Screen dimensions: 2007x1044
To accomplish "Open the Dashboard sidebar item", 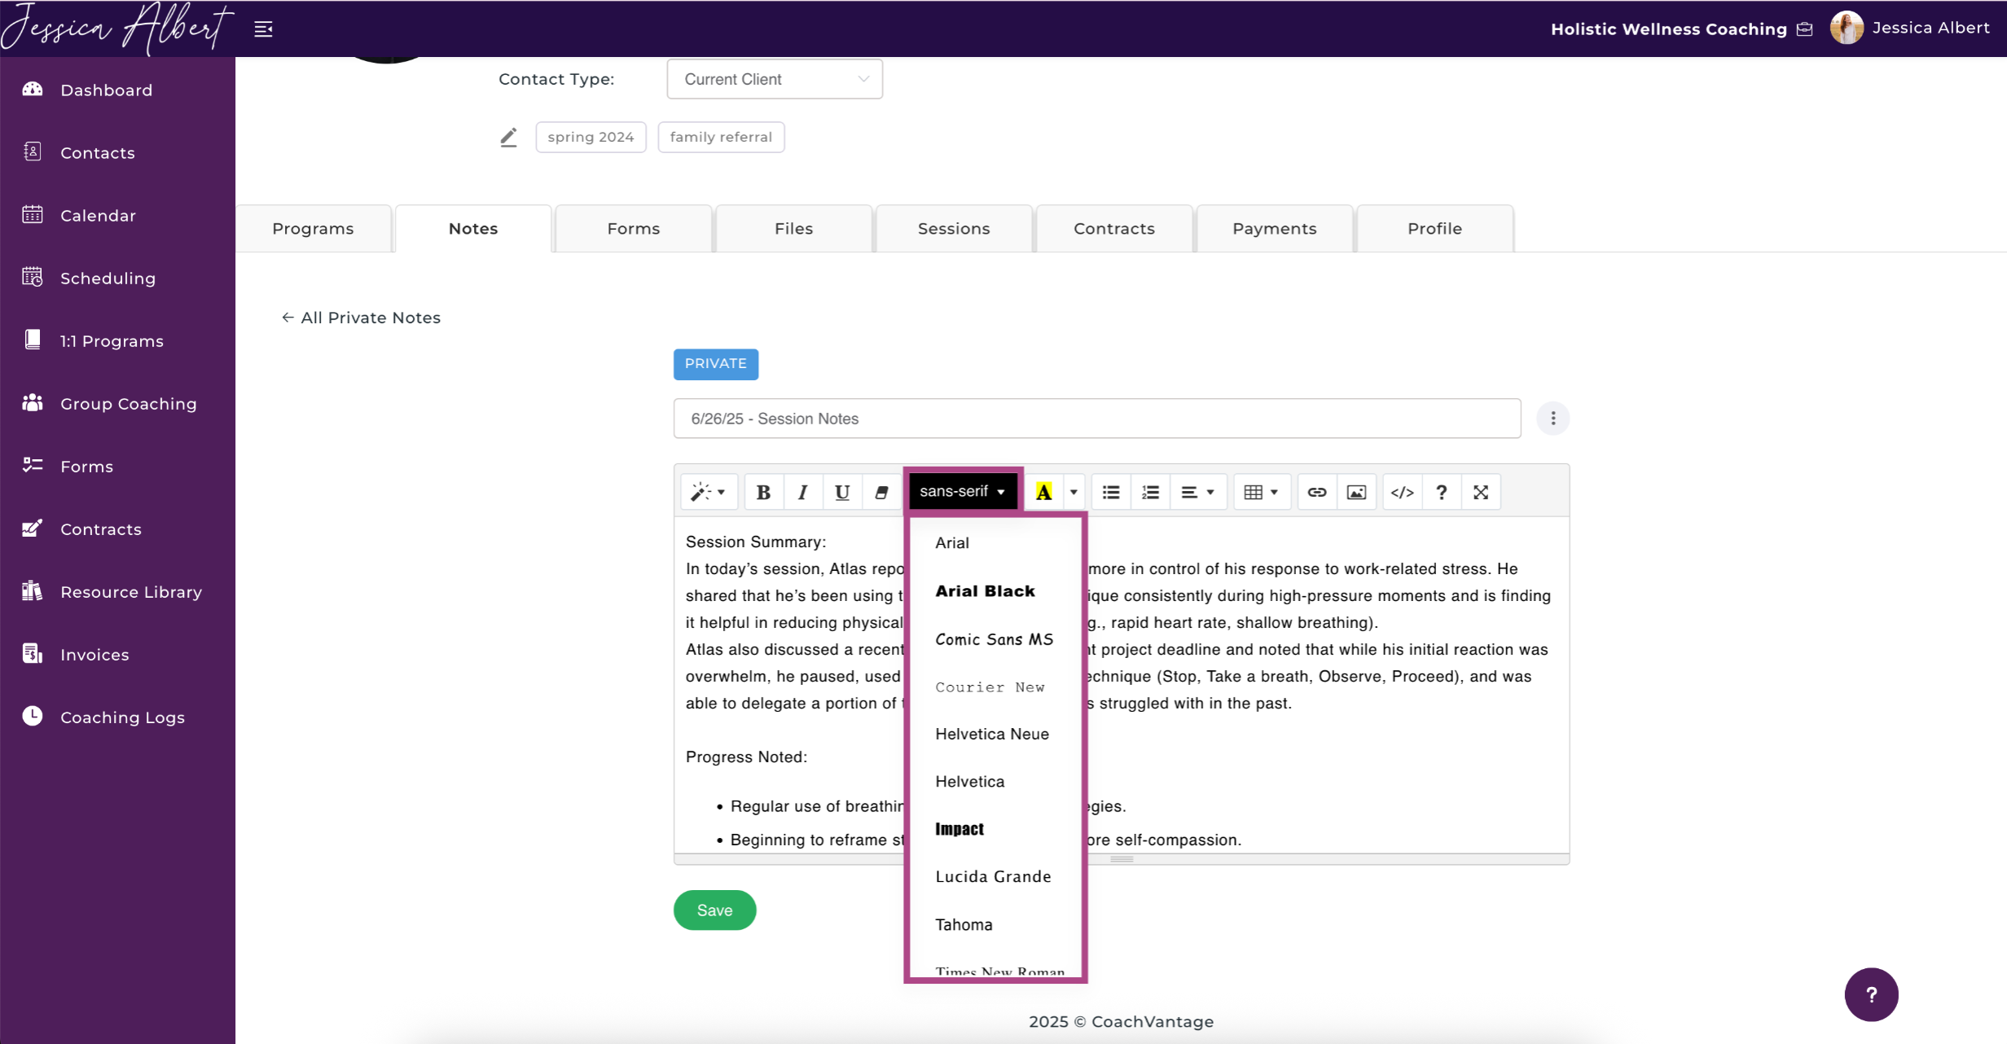I will coord(107,90).
